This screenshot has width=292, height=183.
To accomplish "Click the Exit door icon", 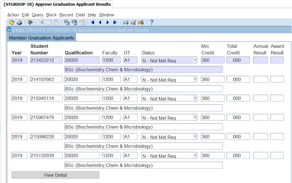I will click(x=30, y=22).
